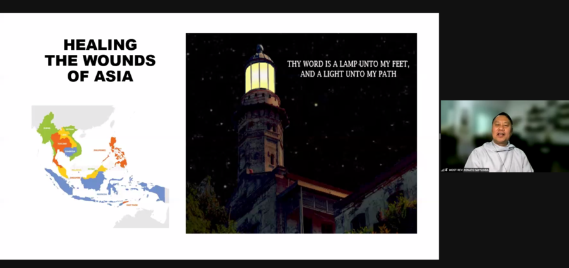Screen dimensions: 569x268
Task: Click the orange Philippines islands on the map
Action: pos(118,153)
